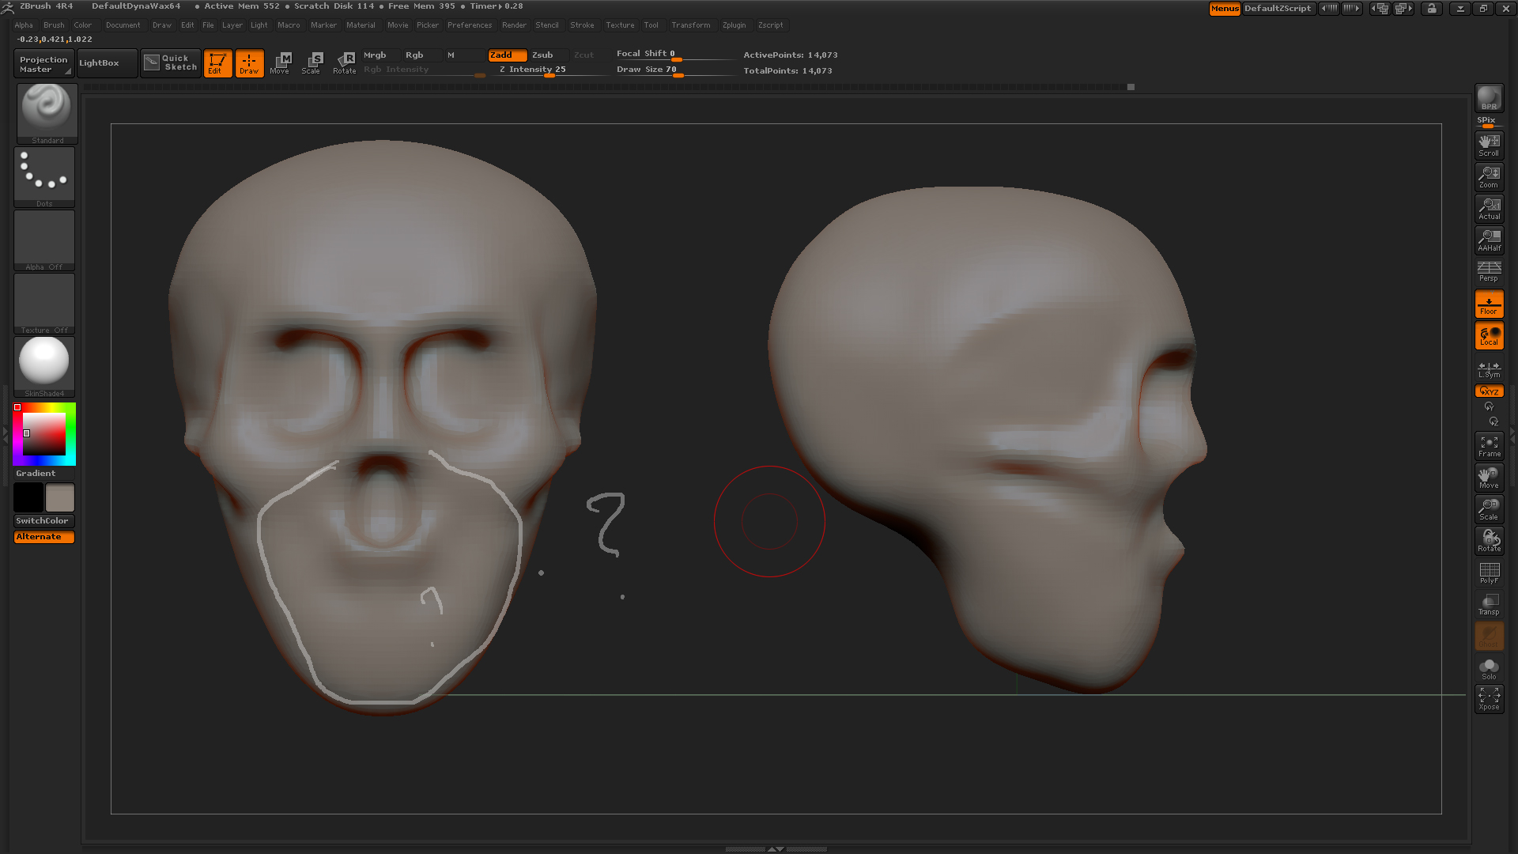Click the Zsub sculpting button
1518x854 pixels.
[x=542, y=55]
